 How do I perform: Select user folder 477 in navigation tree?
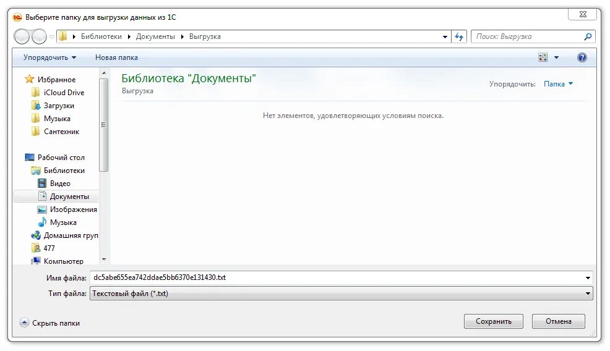pos(49,248)
